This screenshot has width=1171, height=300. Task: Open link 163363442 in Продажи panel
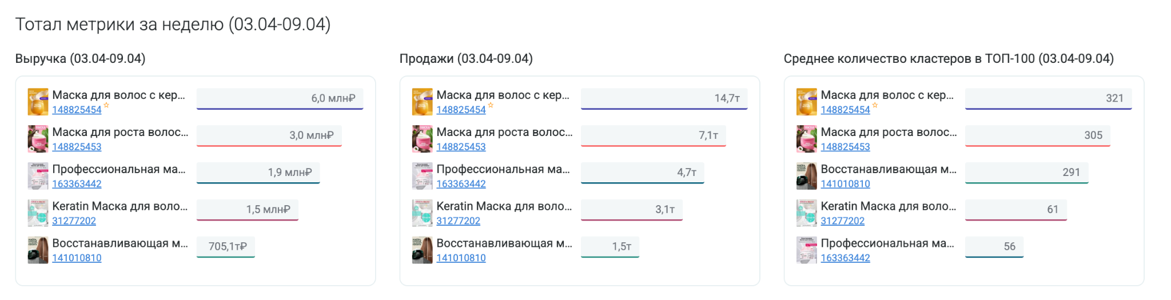pyautogui.click(x=461, y=184)
